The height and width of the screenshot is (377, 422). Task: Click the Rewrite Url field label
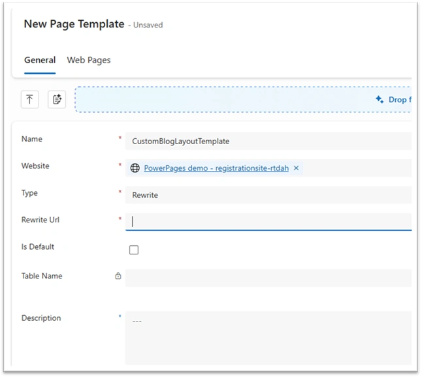[41, 220]
